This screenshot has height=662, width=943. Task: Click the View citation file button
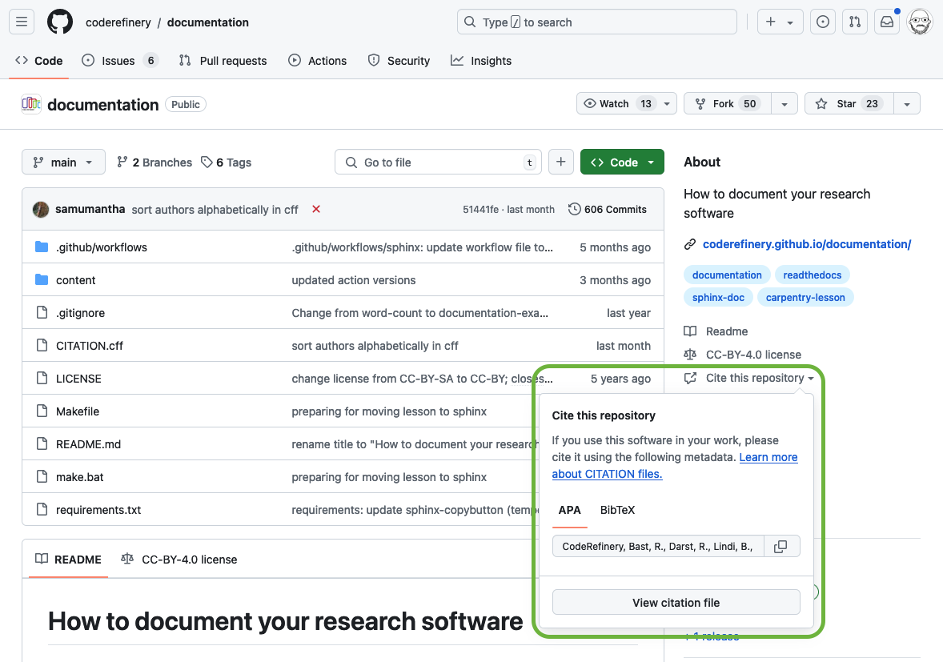tap(676, 602)
